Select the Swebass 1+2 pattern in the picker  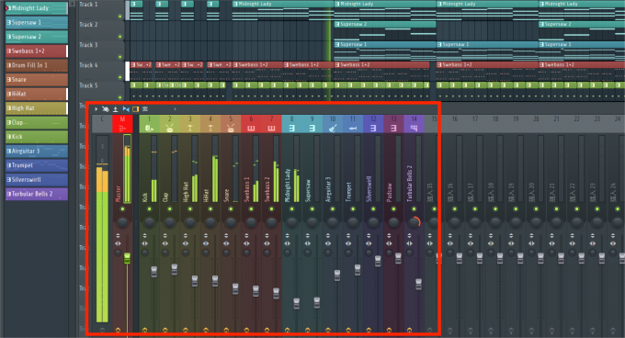click(x=37, y=51)
